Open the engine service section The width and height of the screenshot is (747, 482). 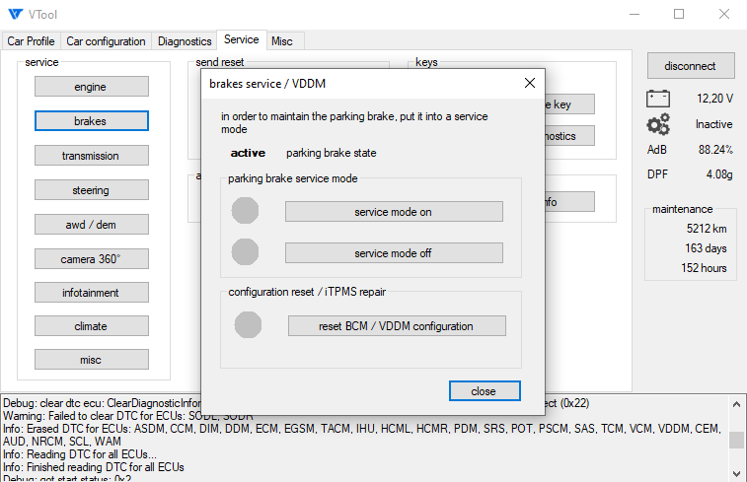click(91, 87)
